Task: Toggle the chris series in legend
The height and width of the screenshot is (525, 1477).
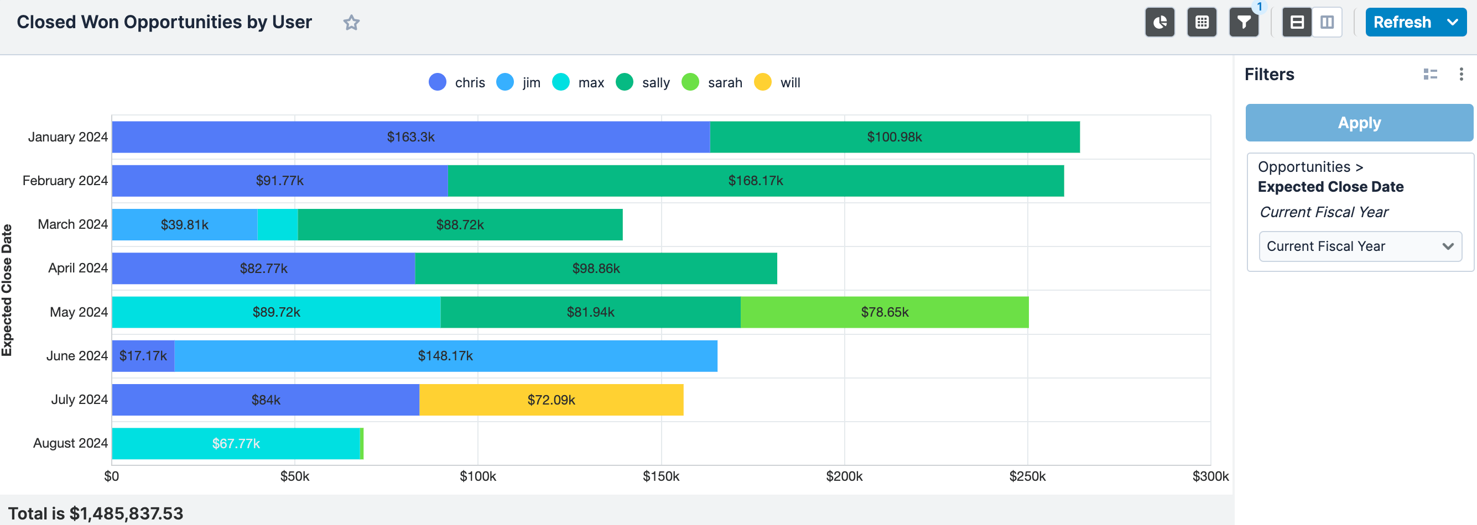Action: pos(457,82)
